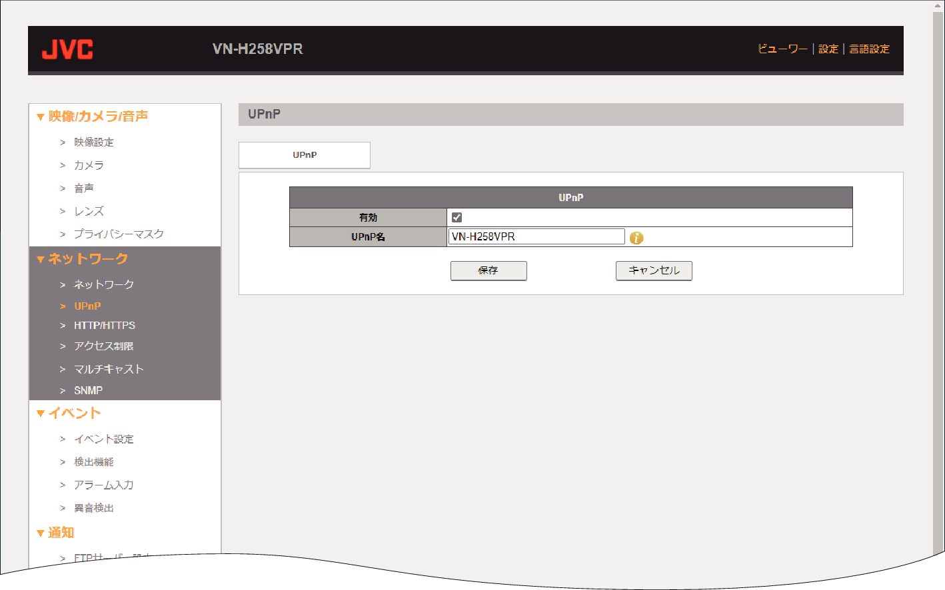The width and height of the screenshot is (945, 590).
Task: Uncheck the 有効 checkbox
Action: click(457, 217)
